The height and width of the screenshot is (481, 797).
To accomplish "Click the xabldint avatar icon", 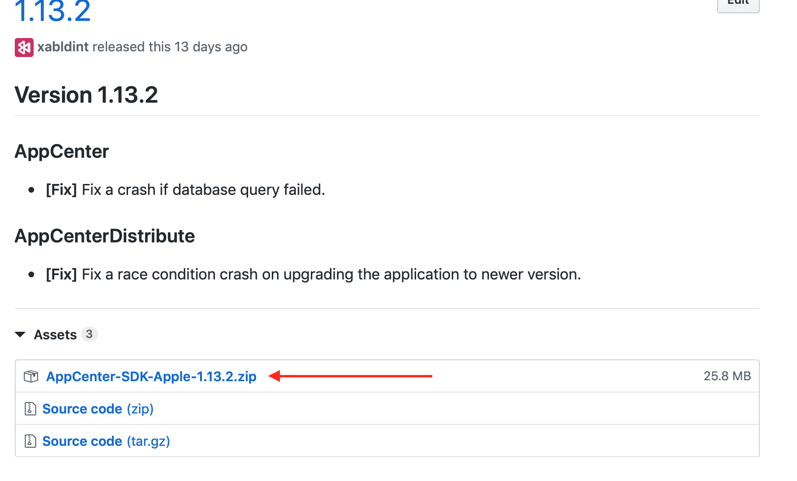I will coord(23,47).
